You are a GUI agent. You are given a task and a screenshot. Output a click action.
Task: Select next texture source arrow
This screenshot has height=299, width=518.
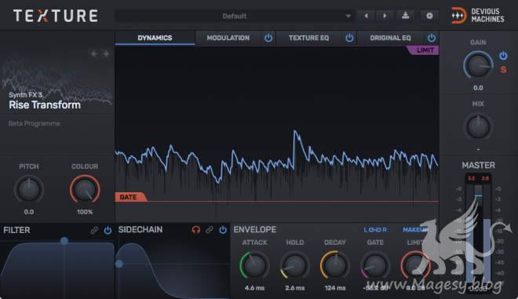[x=106, y=53]
